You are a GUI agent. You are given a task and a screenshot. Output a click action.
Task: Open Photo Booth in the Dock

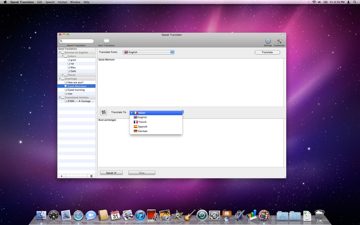click(x=153, y=216)
